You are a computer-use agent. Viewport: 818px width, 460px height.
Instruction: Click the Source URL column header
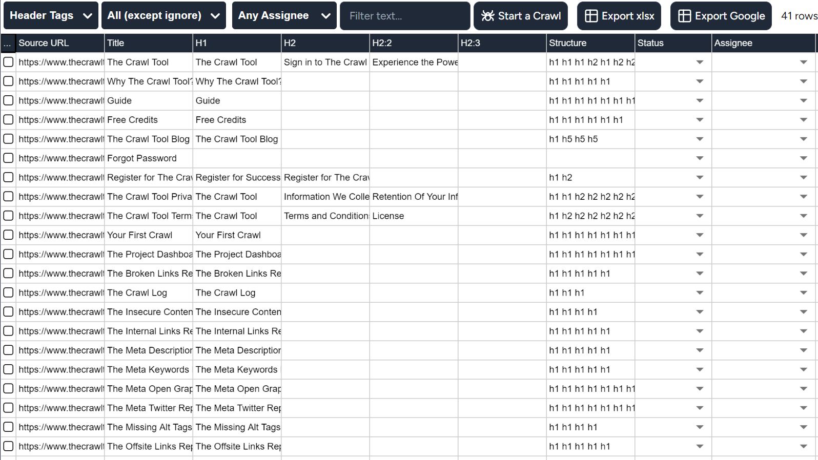click(x=59, y=43)
